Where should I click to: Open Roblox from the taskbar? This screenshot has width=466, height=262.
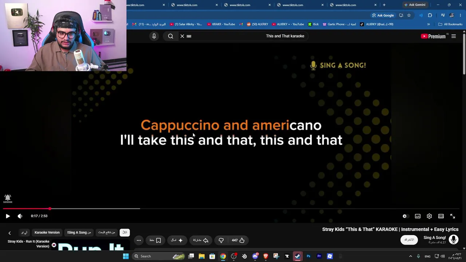click(330, 256)
